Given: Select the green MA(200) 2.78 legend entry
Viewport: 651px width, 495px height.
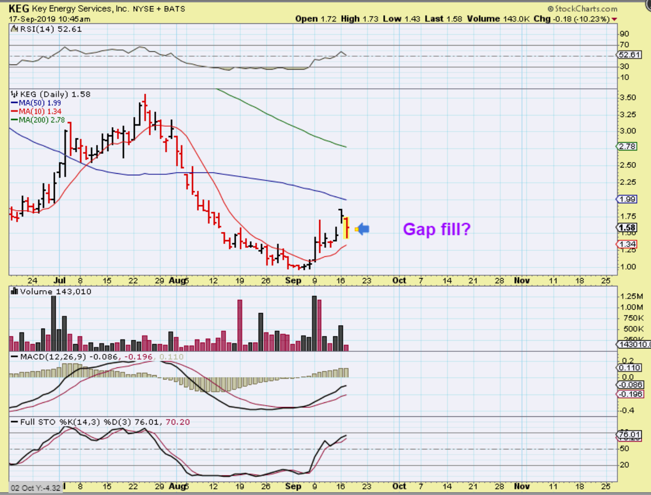Looking at the screenshot, I should coord(38,120).
